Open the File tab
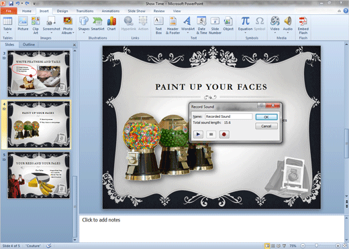The image size is (349, 249). pos(9,11)
